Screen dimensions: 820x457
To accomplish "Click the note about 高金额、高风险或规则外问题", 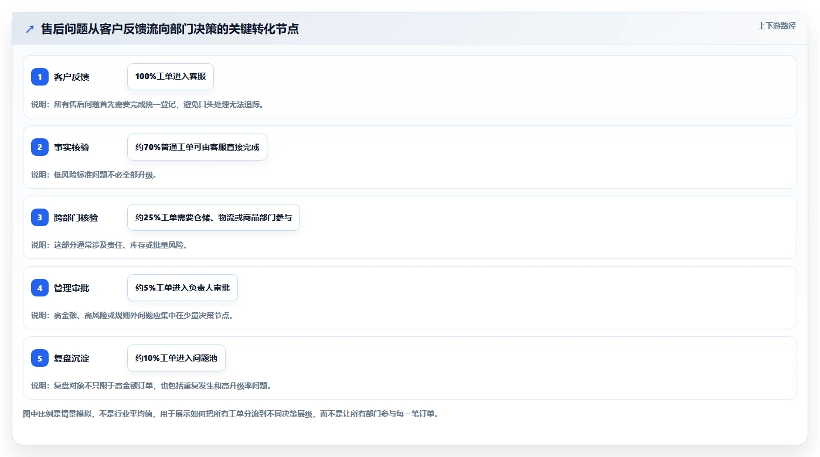I will click(x=132, y=315).
